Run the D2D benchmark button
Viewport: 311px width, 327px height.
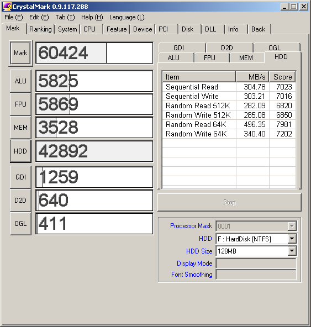tap(20, 200)
